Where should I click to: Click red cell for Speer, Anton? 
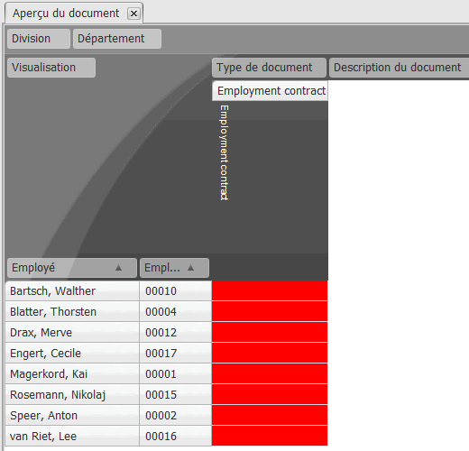[x=270, y=415]
